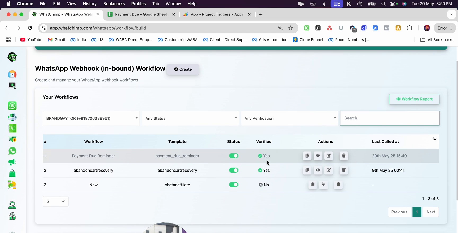458x233 pixels.
Task: Toggle status of Payment Due Reminder workflow
Action: tap(234, 156)
